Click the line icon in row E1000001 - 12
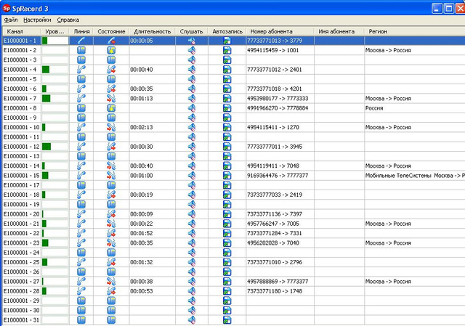The height and width of the screenshot is (326, 465). [81, 147]
